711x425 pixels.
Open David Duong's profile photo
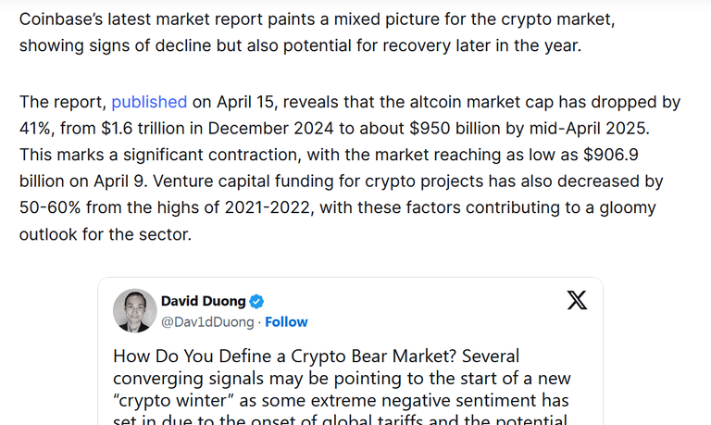tap(134, 311)
